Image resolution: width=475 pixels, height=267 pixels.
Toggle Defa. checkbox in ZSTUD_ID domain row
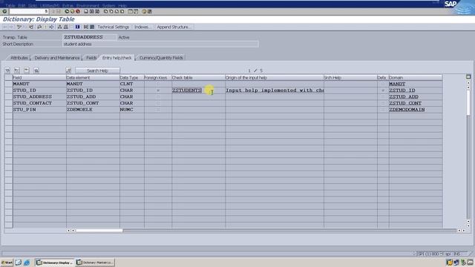[x=383, y=90]
